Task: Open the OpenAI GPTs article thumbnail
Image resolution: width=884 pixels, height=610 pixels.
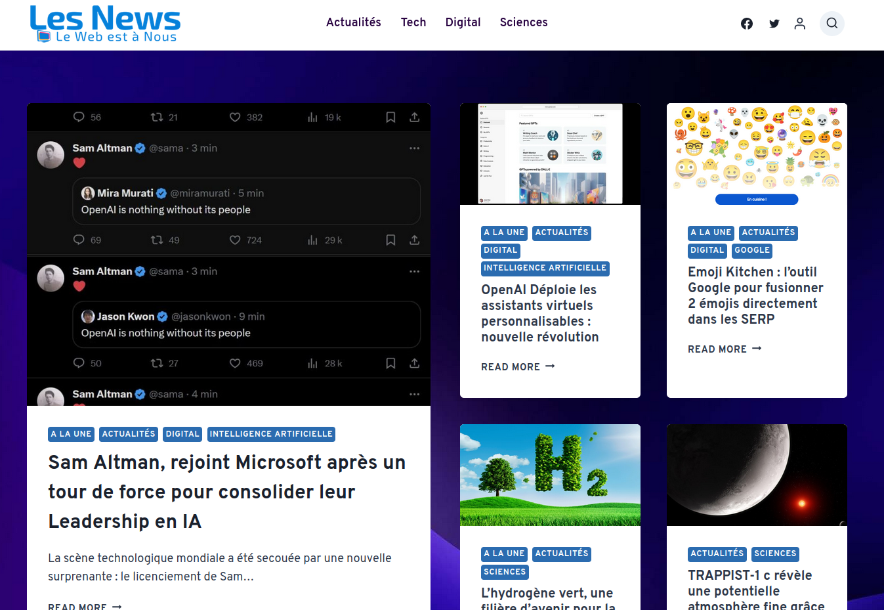Action: click(550, 154)
